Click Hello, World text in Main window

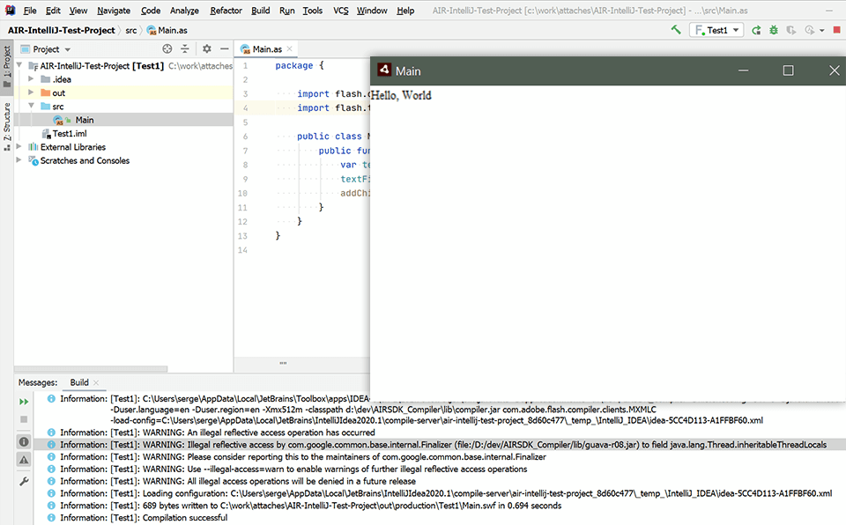401,95
